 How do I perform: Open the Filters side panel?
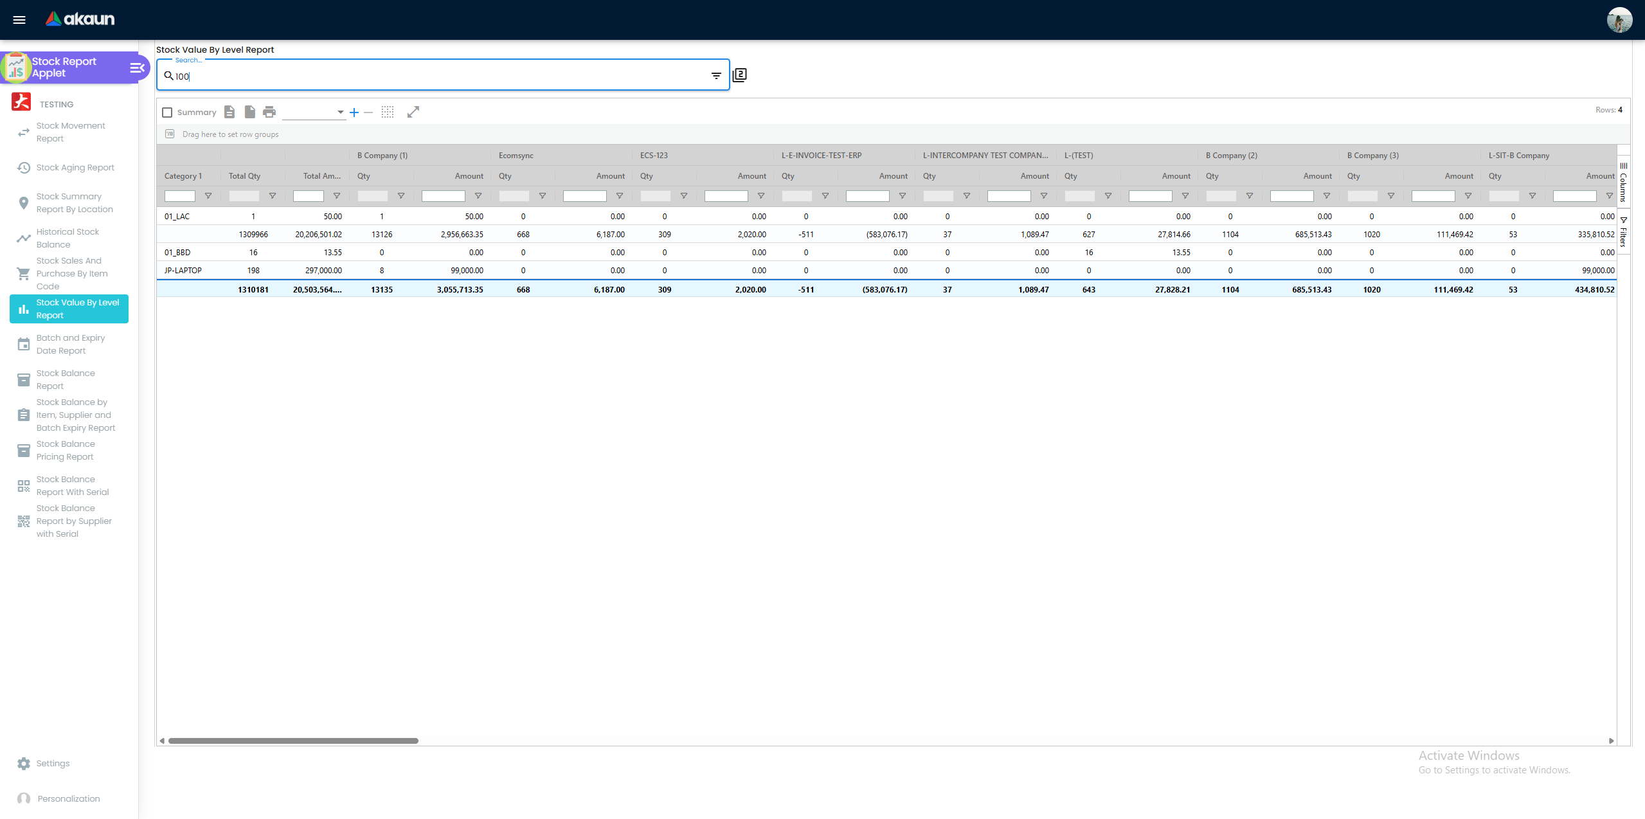click(x=1624, y=233)
